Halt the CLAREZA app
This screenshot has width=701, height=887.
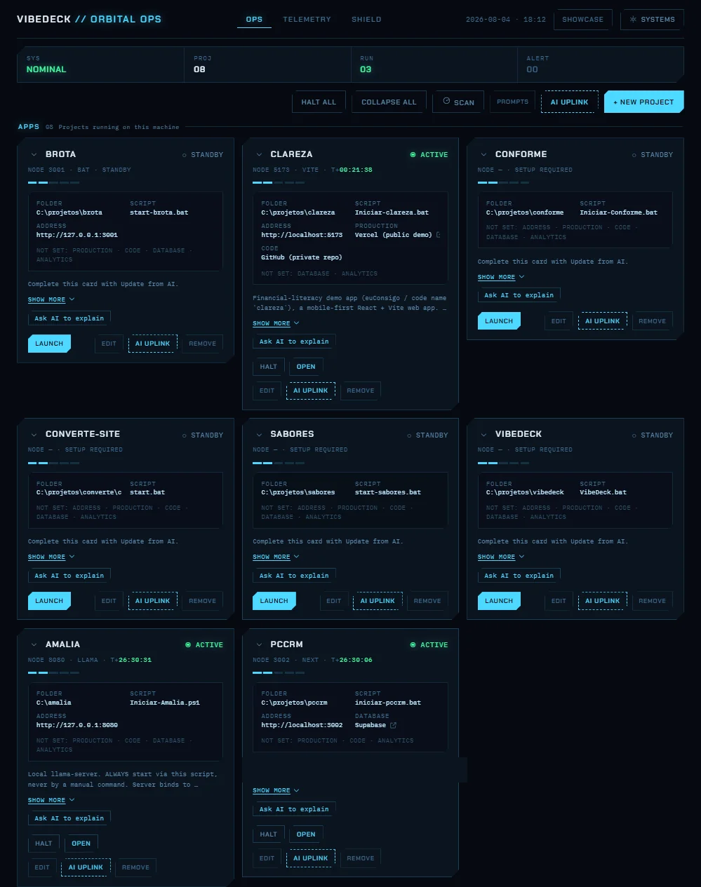(268, 367)
